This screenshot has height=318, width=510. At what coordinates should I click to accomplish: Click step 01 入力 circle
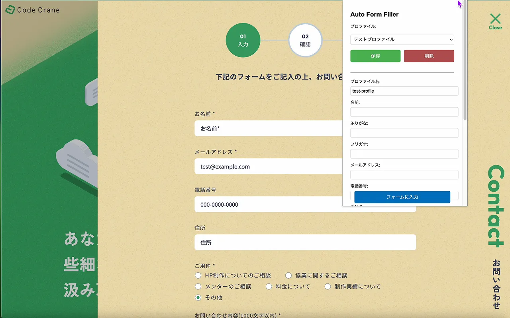click(x=243, y=40)
